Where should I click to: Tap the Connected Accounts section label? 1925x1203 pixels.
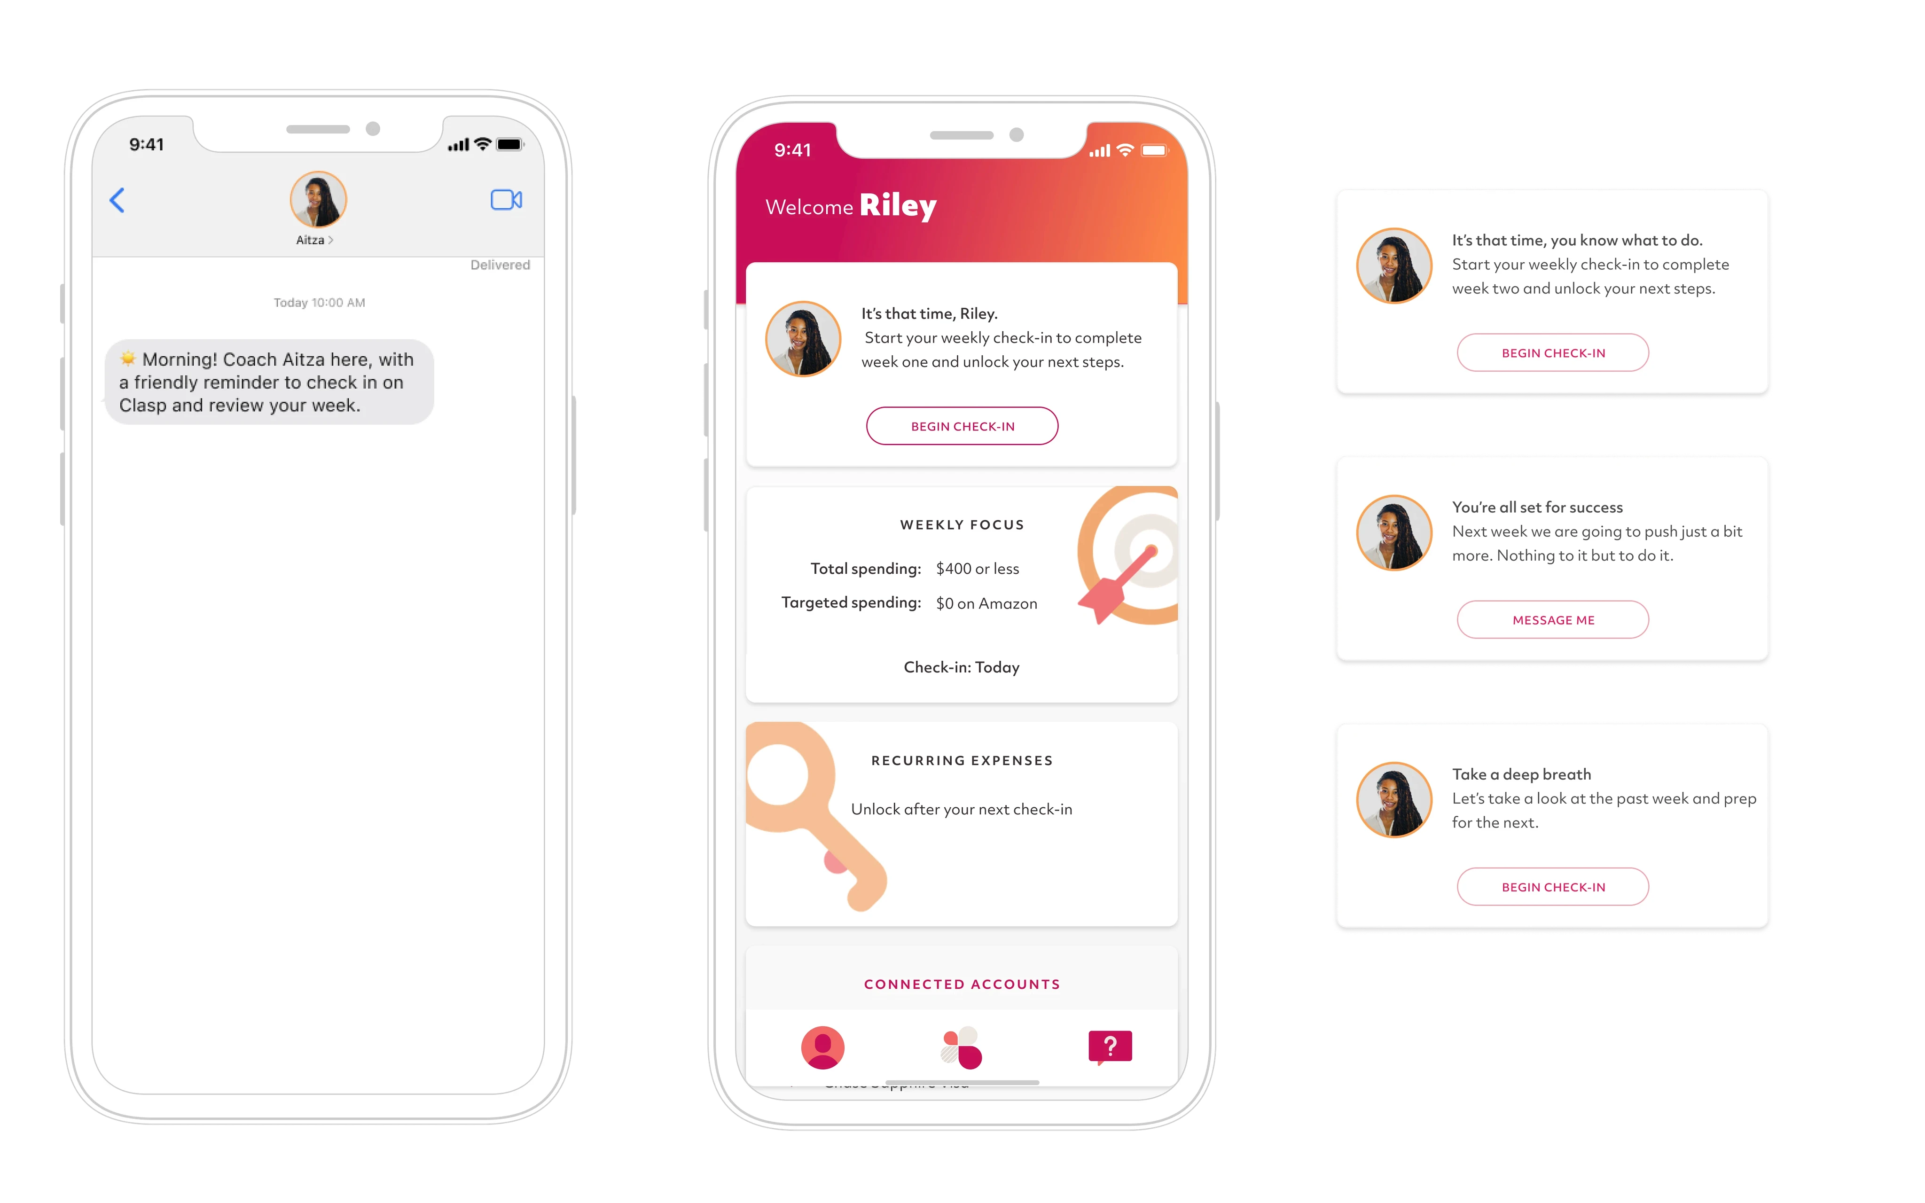(x=962, y=983)
